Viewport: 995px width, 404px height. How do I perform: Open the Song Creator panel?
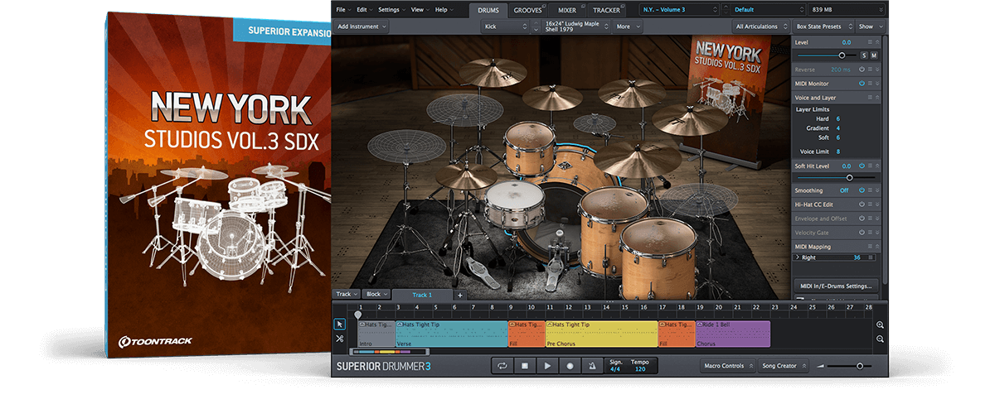[784, 365]
